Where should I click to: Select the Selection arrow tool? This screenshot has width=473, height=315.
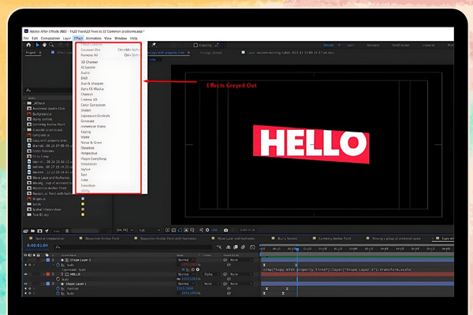click(x=37, y=45)
